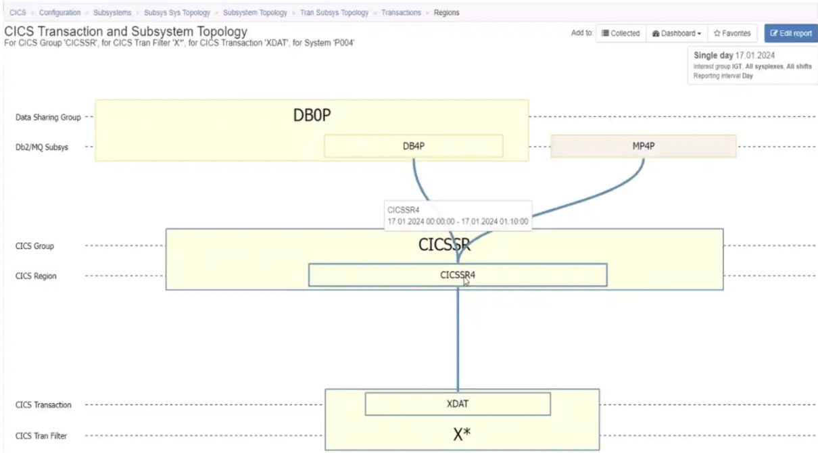Screen dimensions: 818x453
Task: Open the Subsystems breadcrumb
Action: (112, 13)
